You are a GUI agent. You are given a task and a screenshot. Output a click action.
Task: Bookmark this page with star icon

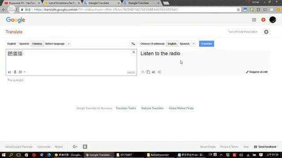click(238, 10)
